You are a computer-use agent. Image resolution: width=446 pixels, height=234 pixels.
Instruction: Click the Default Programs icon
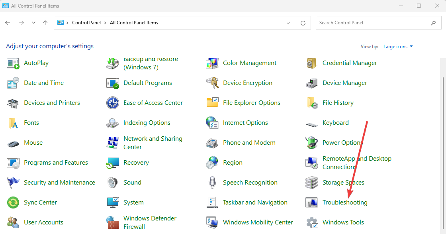pos(113,83)
